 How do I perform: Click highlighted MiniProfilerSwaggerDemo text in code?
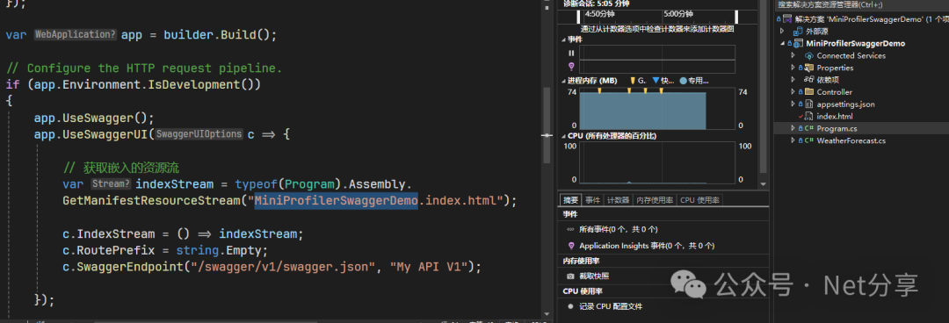click(x=337, y=200)
